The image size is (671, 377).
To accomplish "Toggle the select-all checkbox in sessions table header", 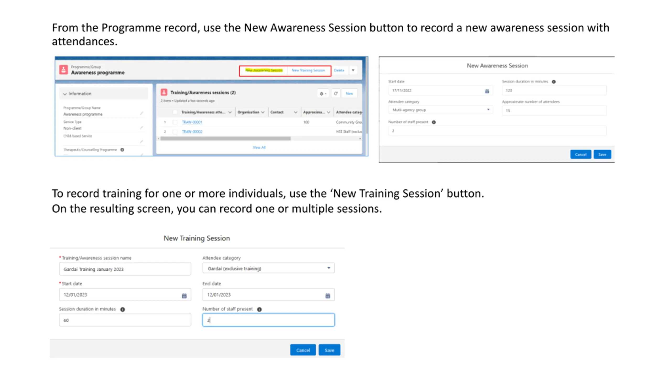I will 175,112.
